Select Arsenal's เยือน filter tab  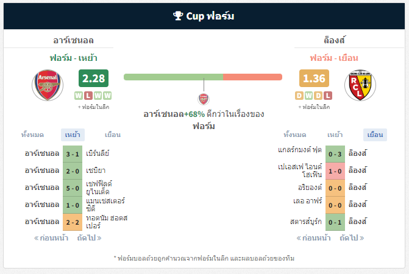pos(113,135)
